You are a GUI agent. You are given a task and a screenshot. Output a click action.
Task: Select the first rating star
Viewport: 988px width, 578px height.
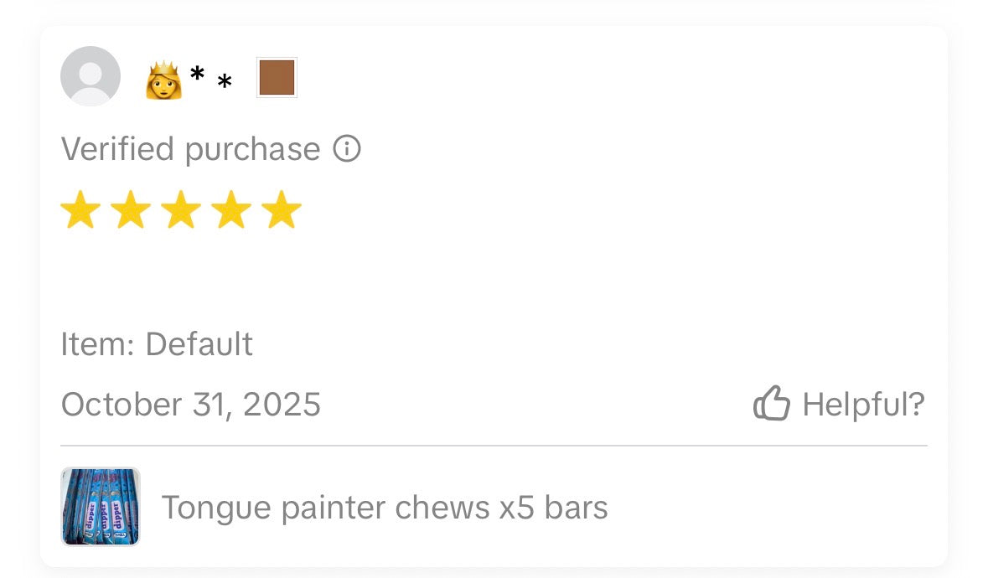80,210
